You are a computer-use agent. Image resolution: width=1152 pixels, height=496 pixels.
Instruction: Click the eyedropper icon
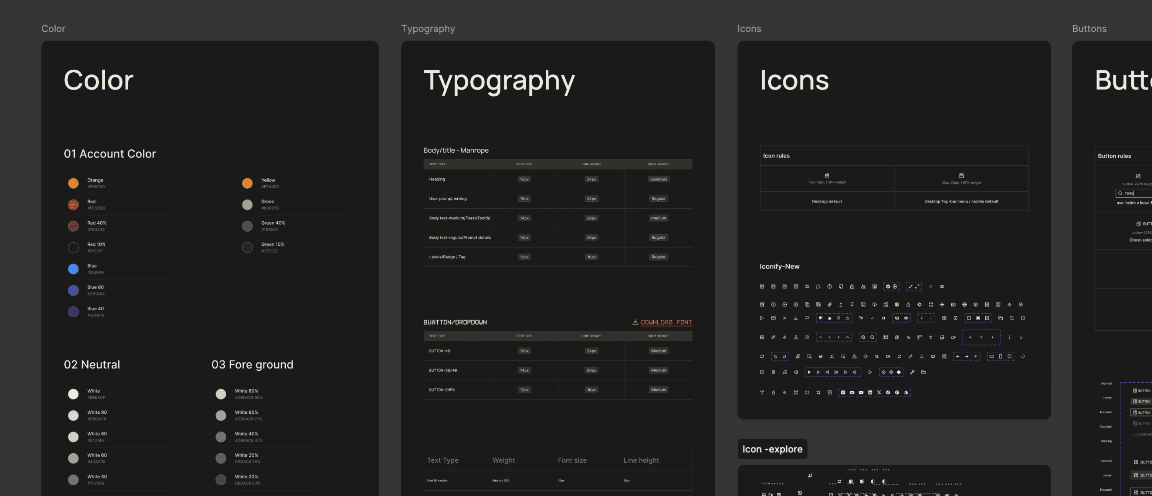point(912,372)
